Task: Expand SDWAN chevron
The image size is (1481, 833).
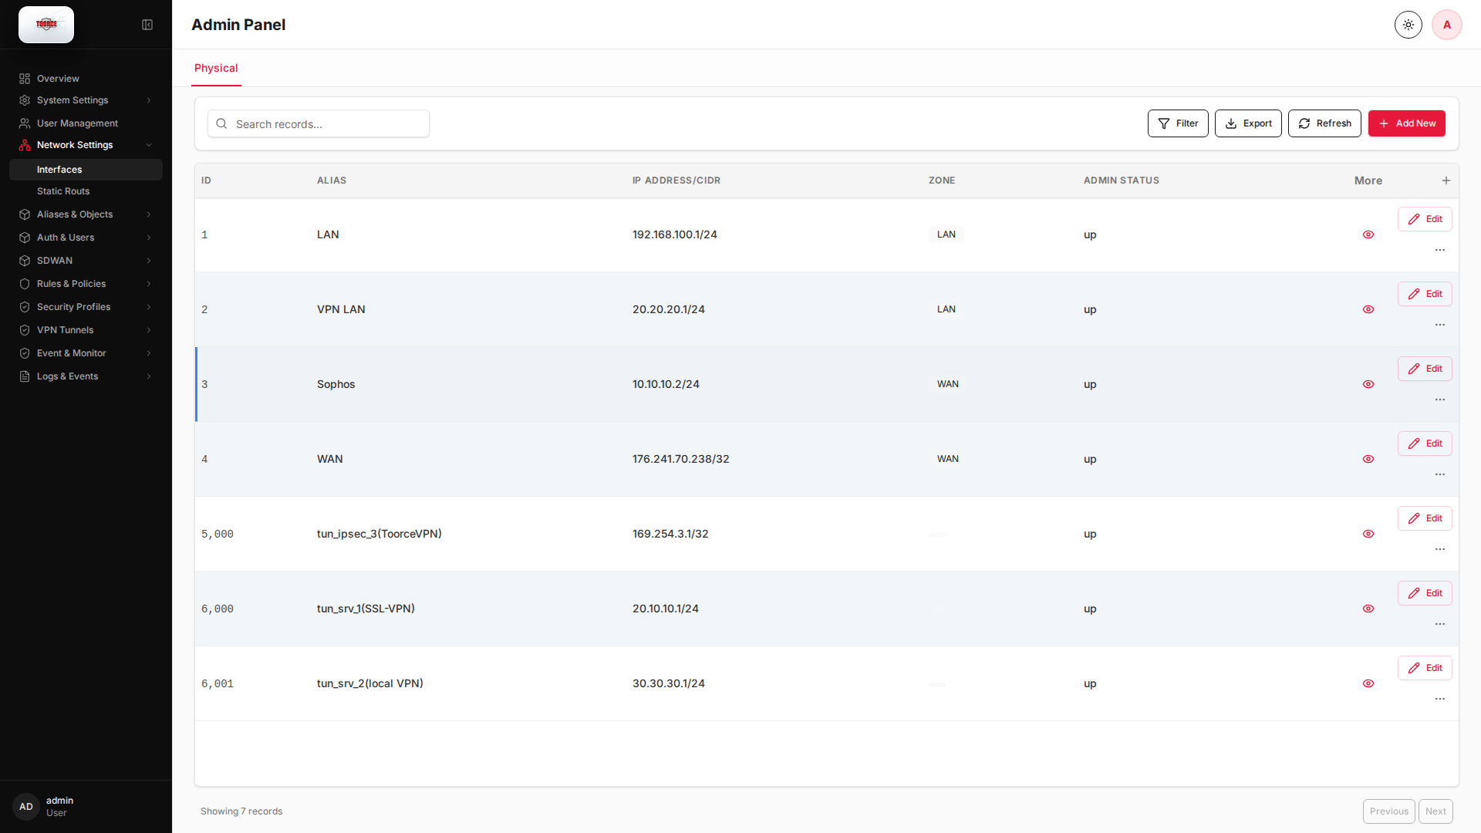Action: 149,261
